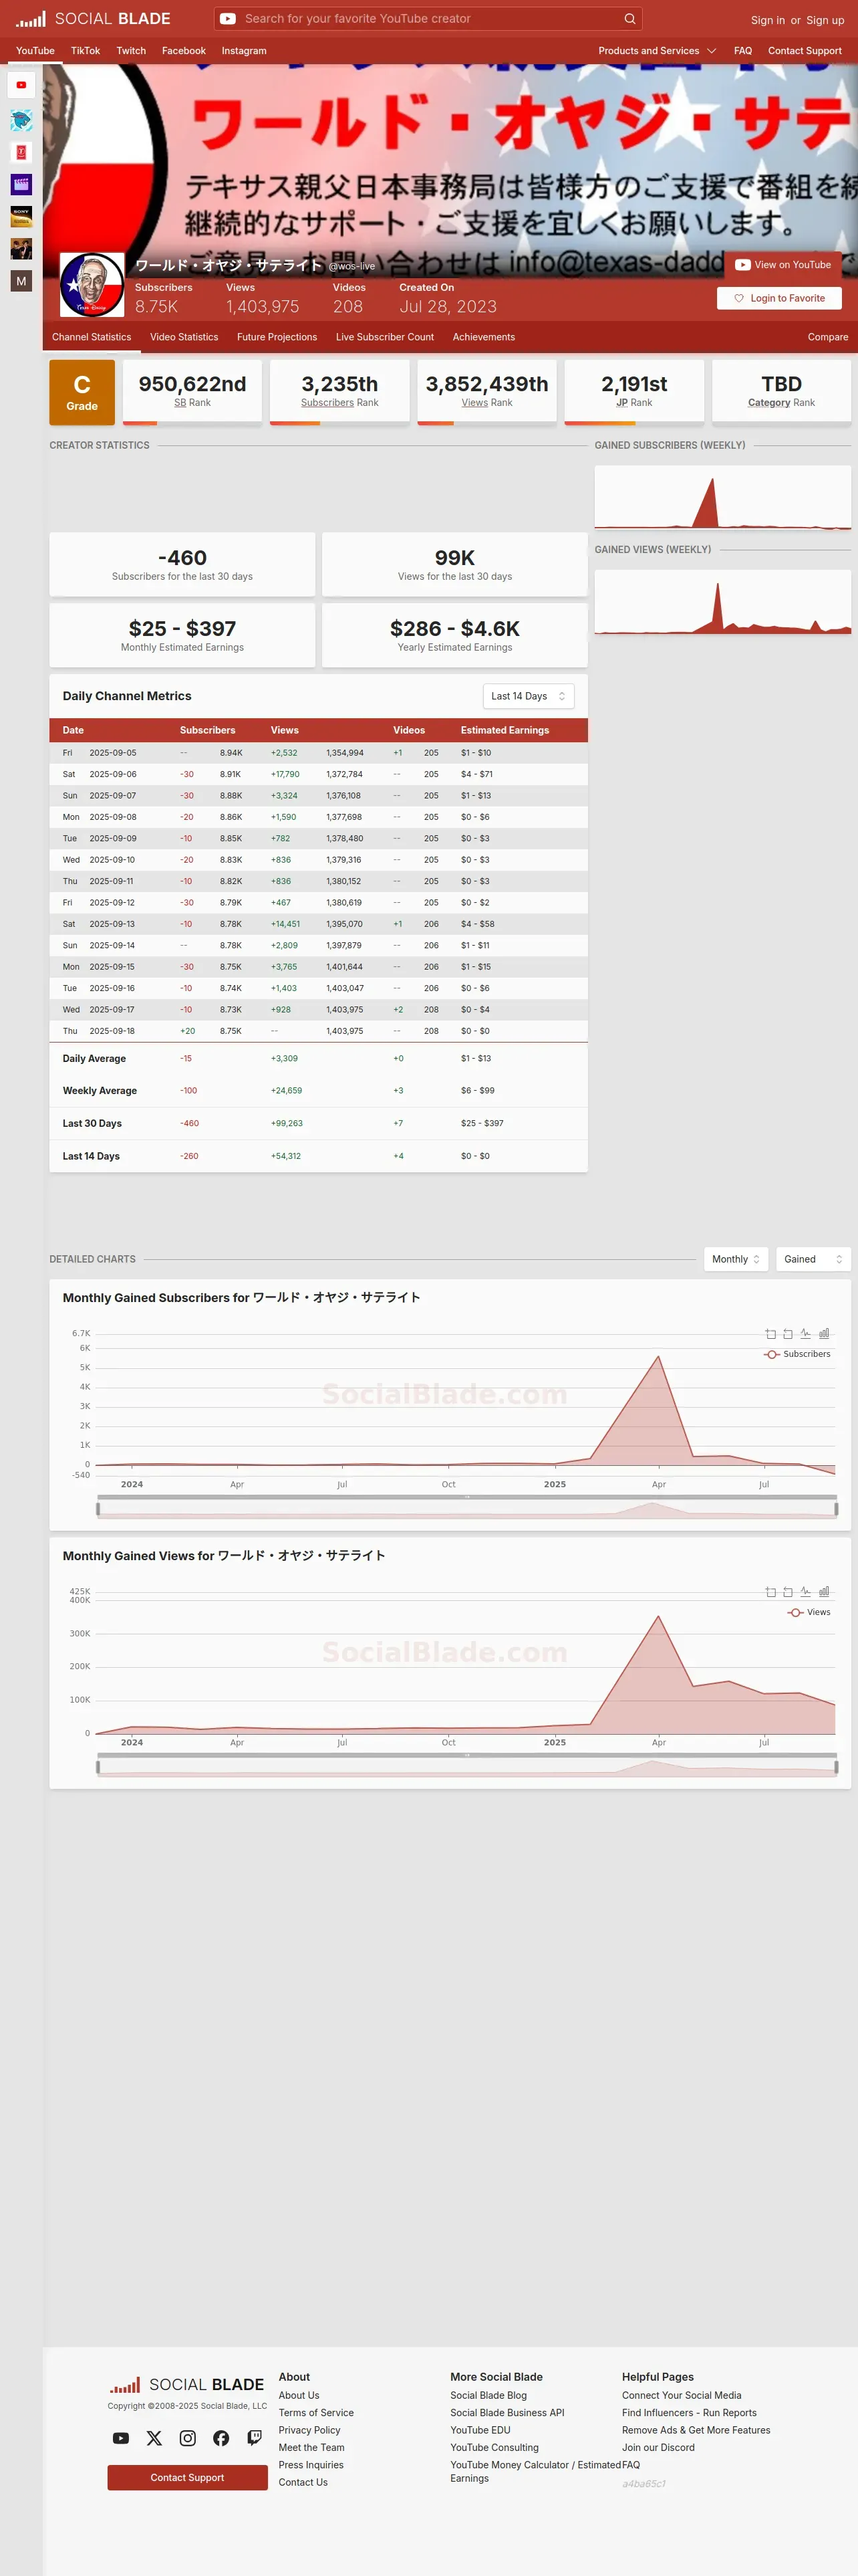This screenshot has height=2576, width=858.
Task: Click the Sign in link
Action: (768, 20)
